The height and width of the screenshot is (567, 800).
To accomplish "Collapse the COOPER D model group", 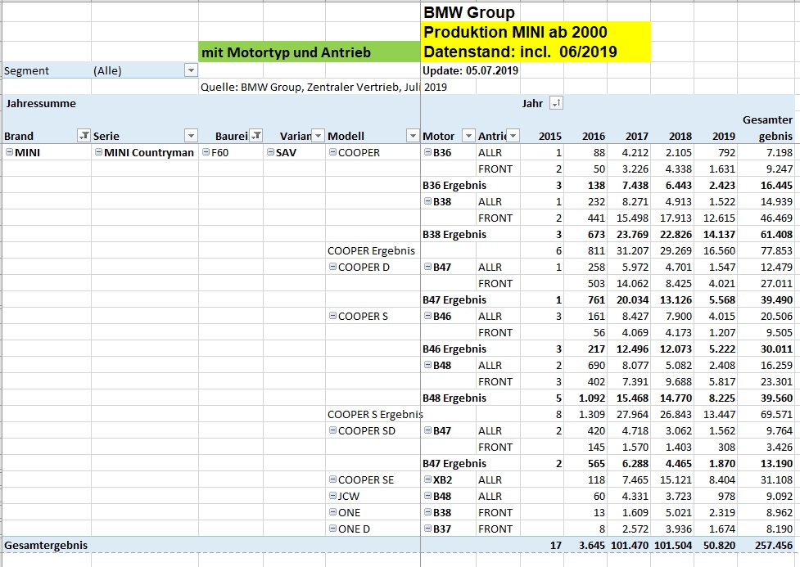I will click(332, 267).
